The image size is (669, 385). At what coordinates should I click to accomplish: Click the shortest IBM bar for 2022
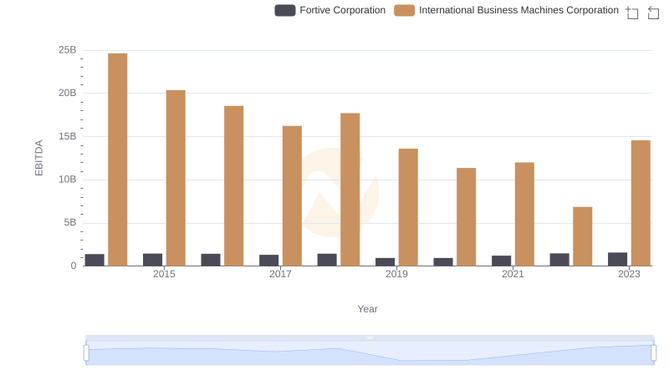pos(582,236)
